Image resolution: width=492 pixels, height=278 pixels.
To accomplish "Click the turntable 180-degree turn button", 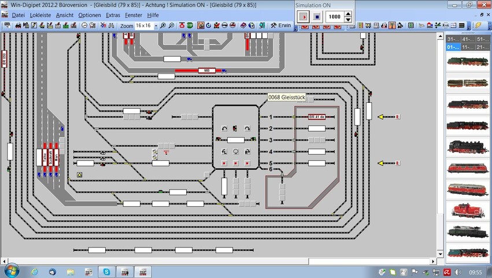I will (236, 151).
